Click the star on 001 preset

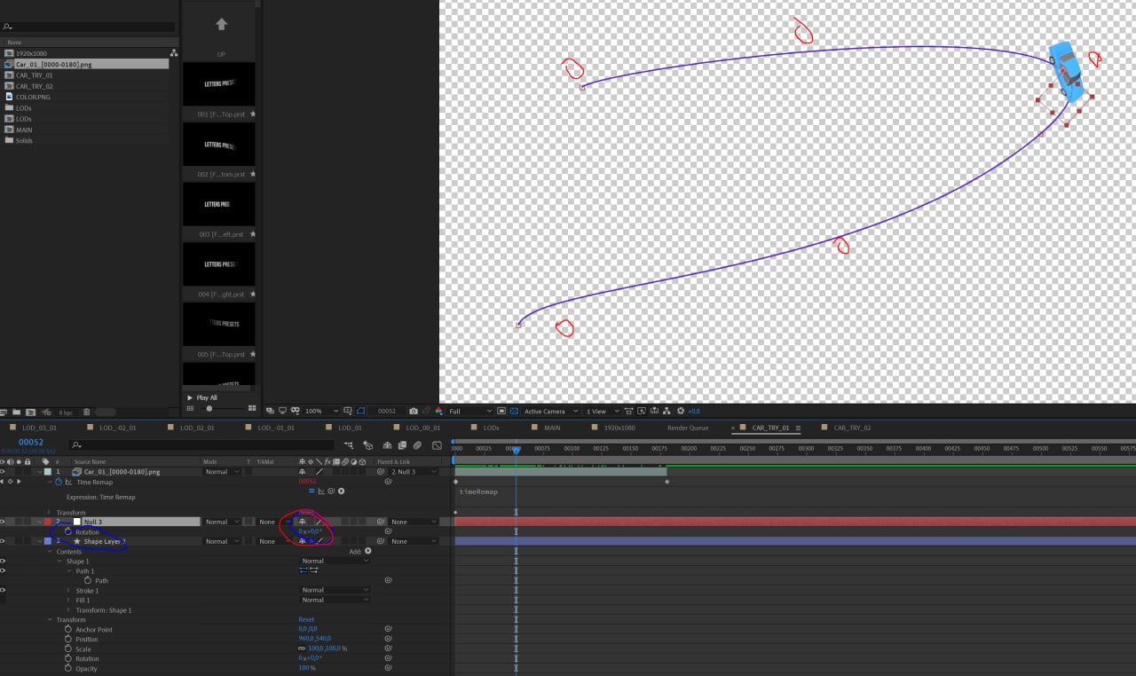click(x=253, y=114)
